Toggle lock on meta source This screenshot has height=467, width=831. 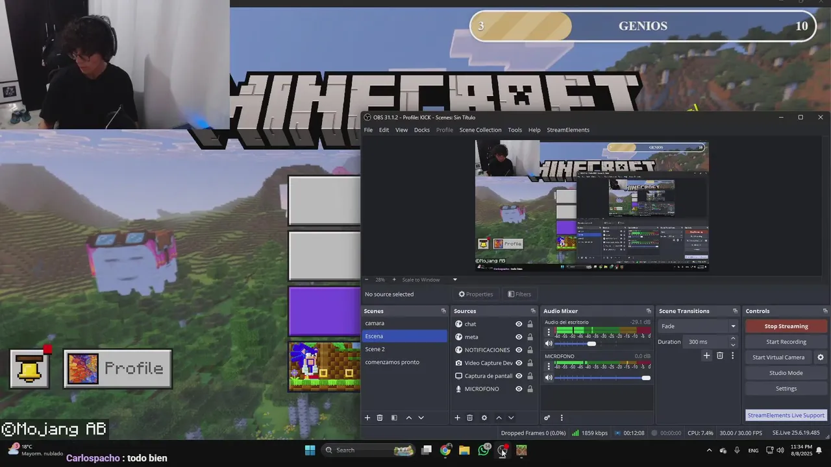coord(530,337)
